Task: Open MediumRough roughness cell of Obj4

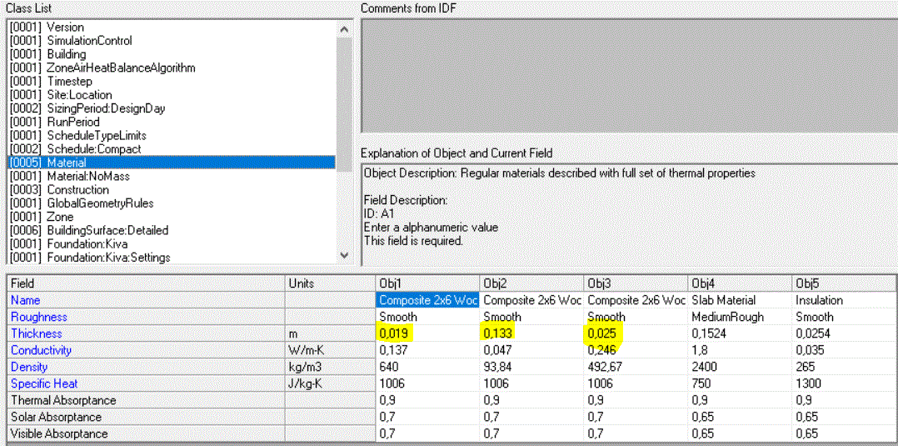Action: tap(740, 317)
